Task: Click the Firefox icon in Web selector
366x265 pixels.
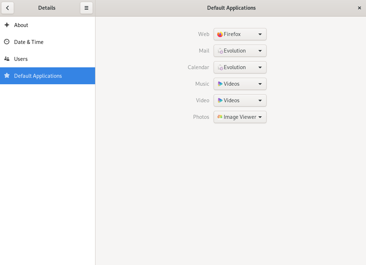Action: (x=220, y=34)
